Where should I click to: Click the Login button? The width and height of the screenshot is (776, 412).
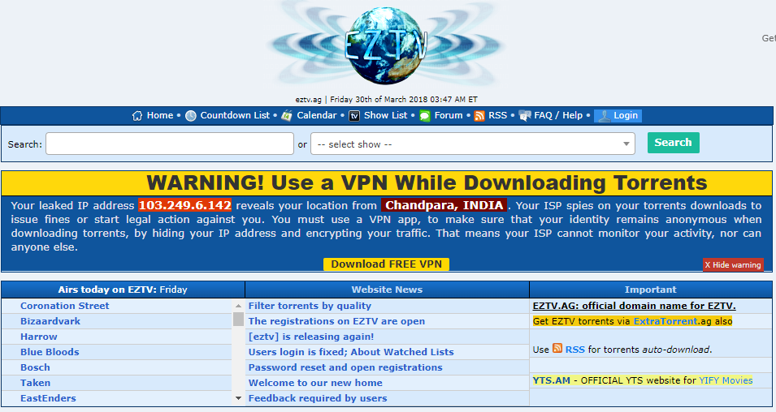[618, 116]
